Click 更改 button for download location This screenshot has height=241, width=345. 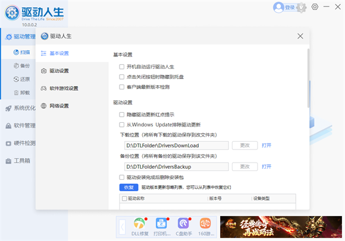coord(244,145)
